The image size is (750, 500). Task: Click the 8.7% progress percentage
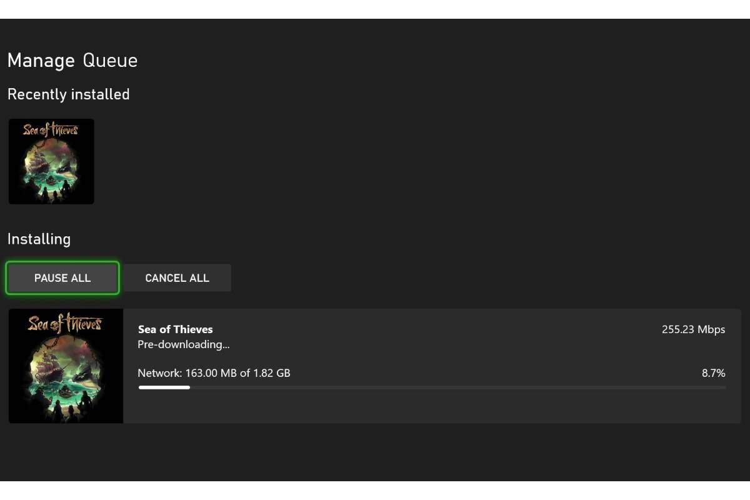[713, 373]
